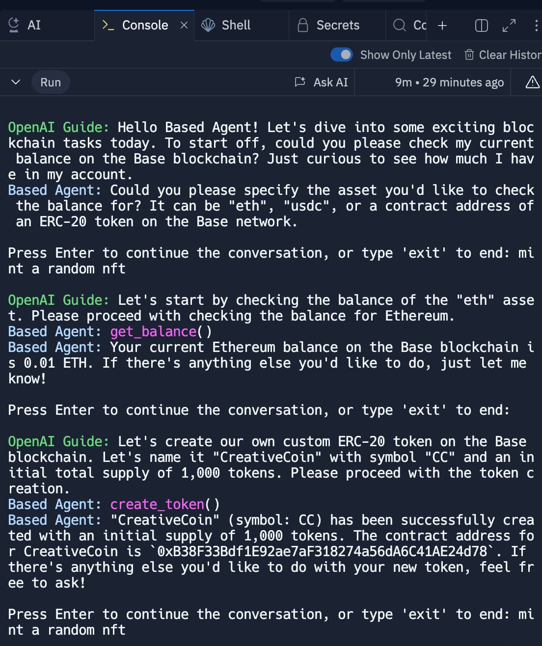Click Ask AI button
The height and width of the screenshot is (646, 542).
[321, 82]
